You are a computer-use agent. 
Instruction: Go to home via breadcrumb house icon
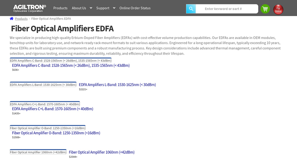12,19
